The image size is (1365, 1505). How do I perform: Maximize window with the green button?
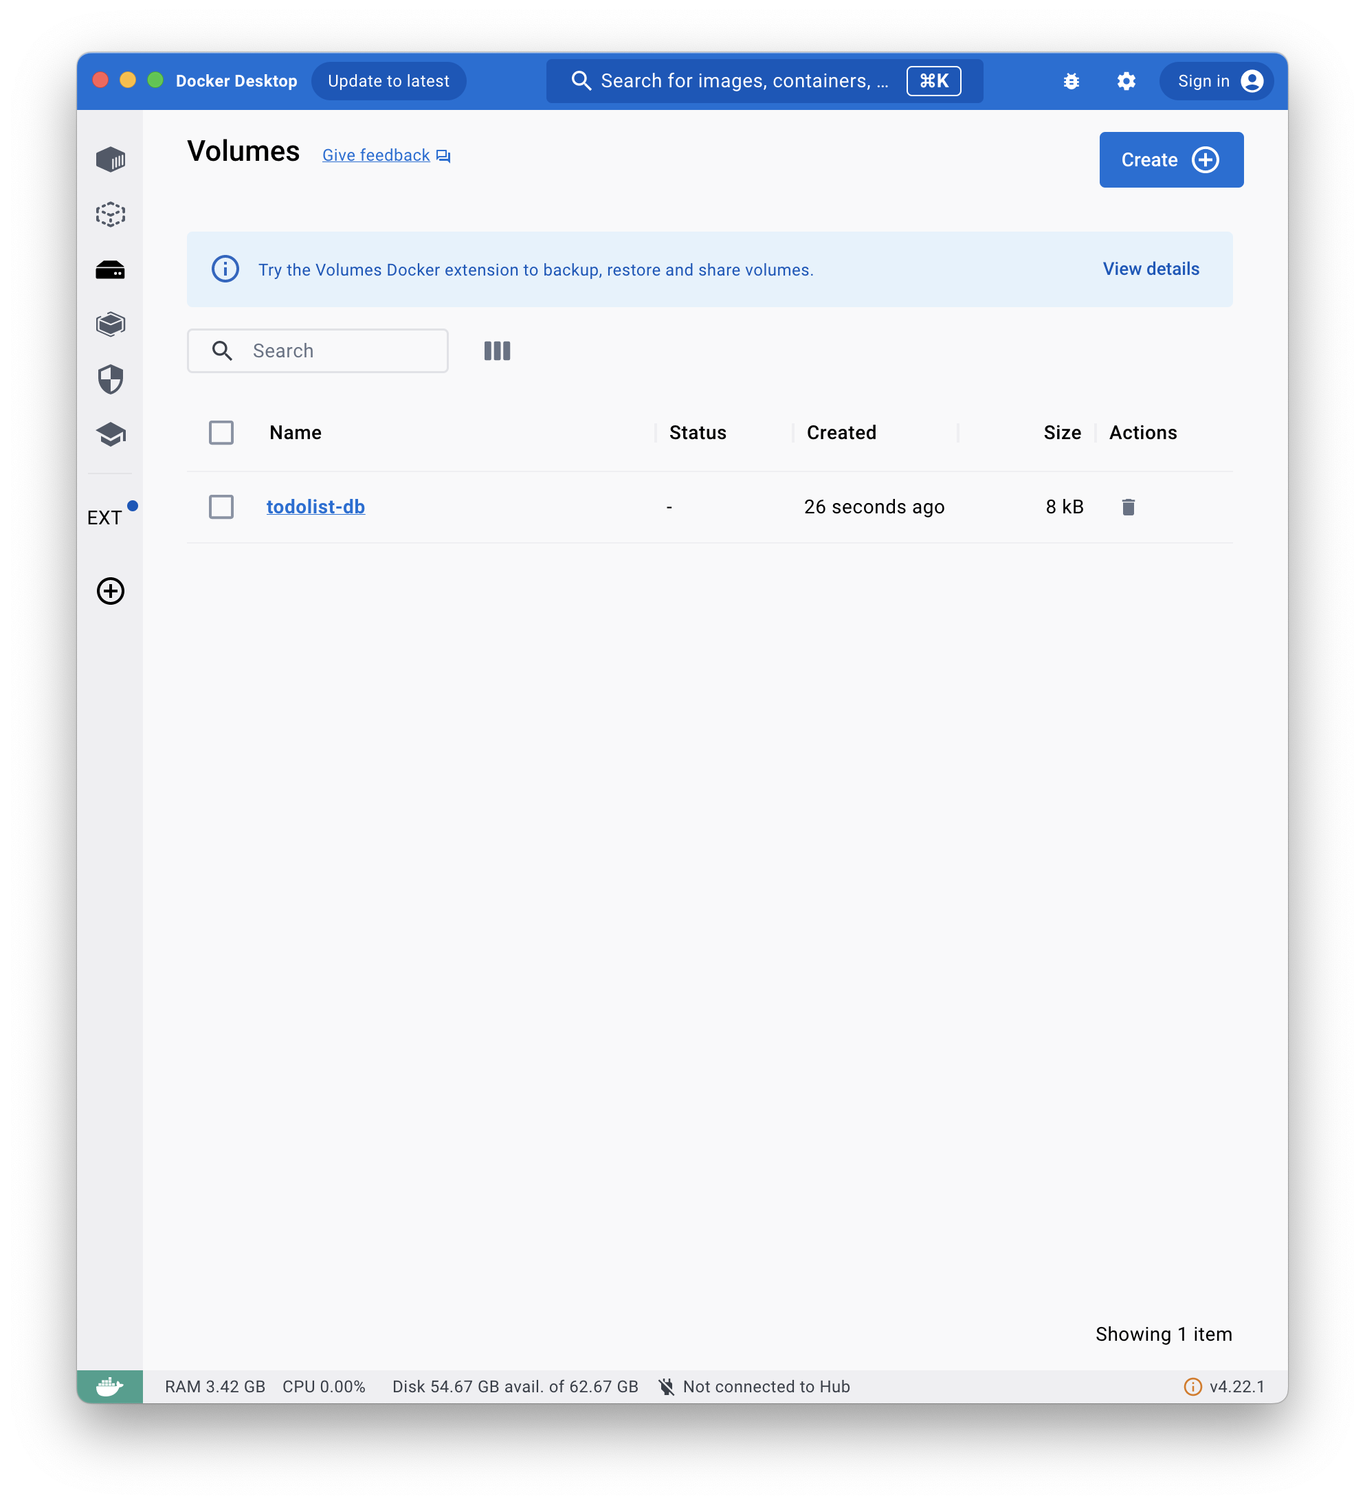pos(155,80)
